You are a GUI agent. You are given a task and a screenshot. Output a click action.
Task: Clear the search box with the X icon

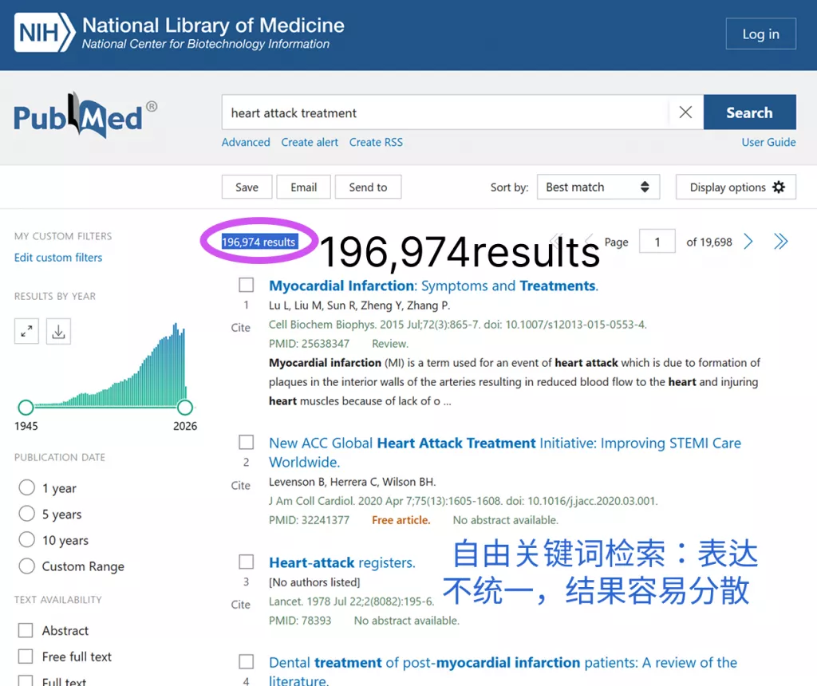click(685, 112)
